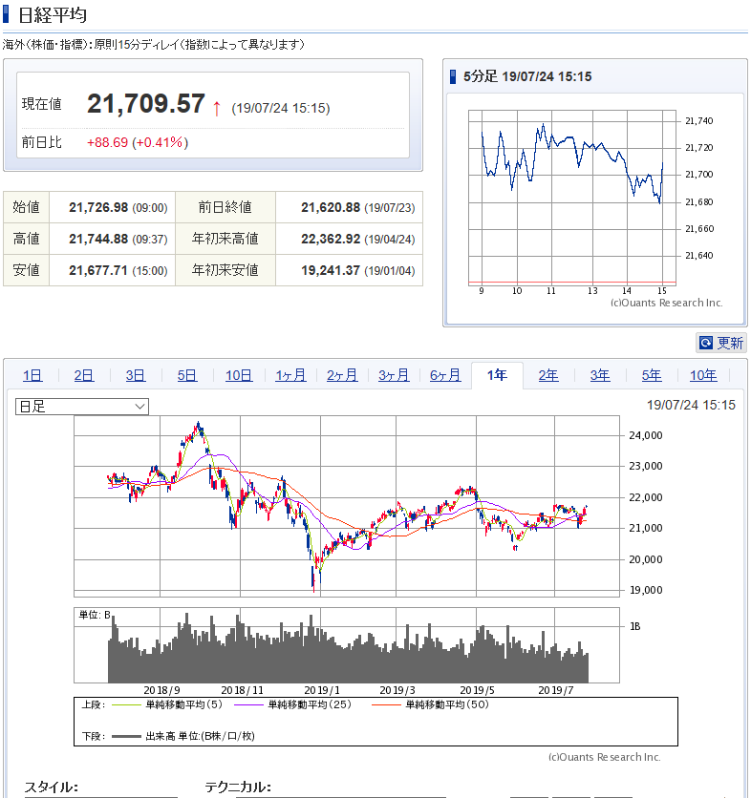Click the change value +88.69 (+0.41%)

[x=138, y=142]
